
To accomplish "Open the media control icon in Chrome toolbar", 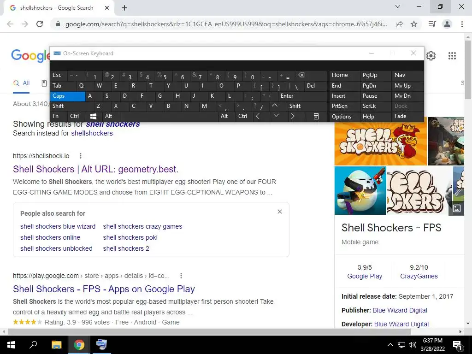I will (432, 24).
